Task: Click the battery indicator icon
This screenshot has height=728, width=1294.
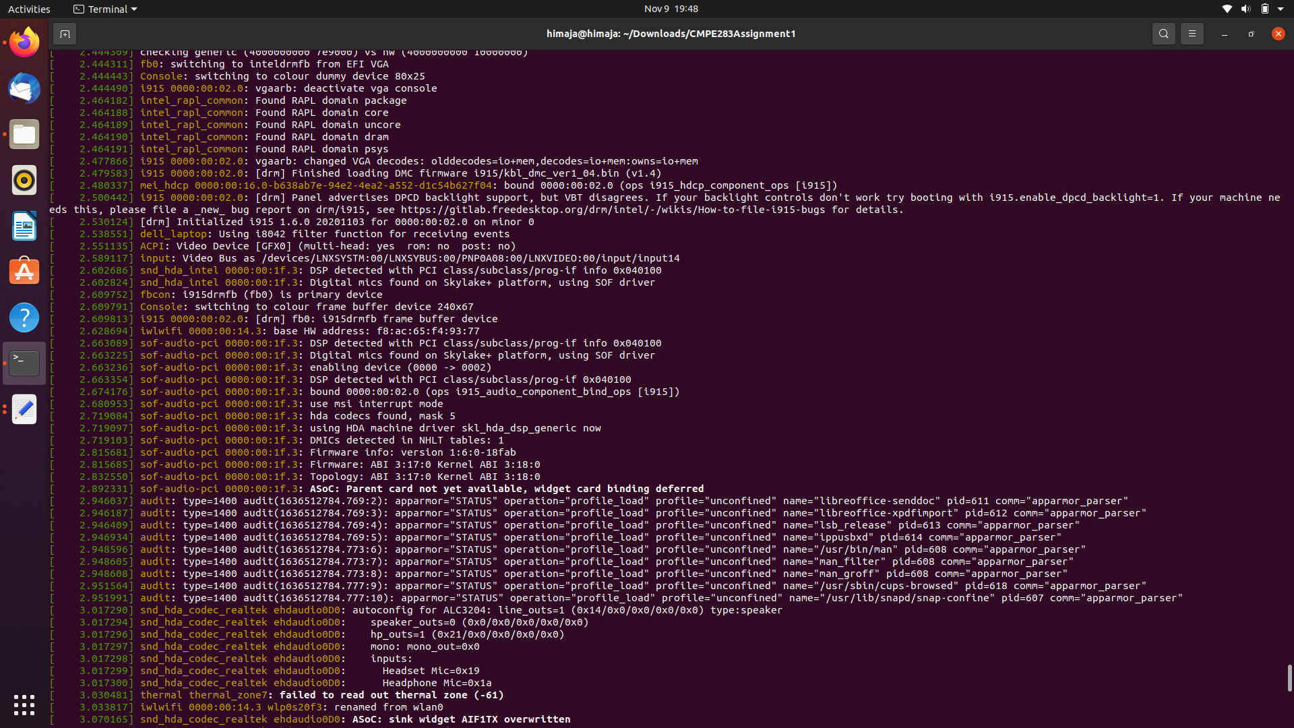Action: point(1265,9)
